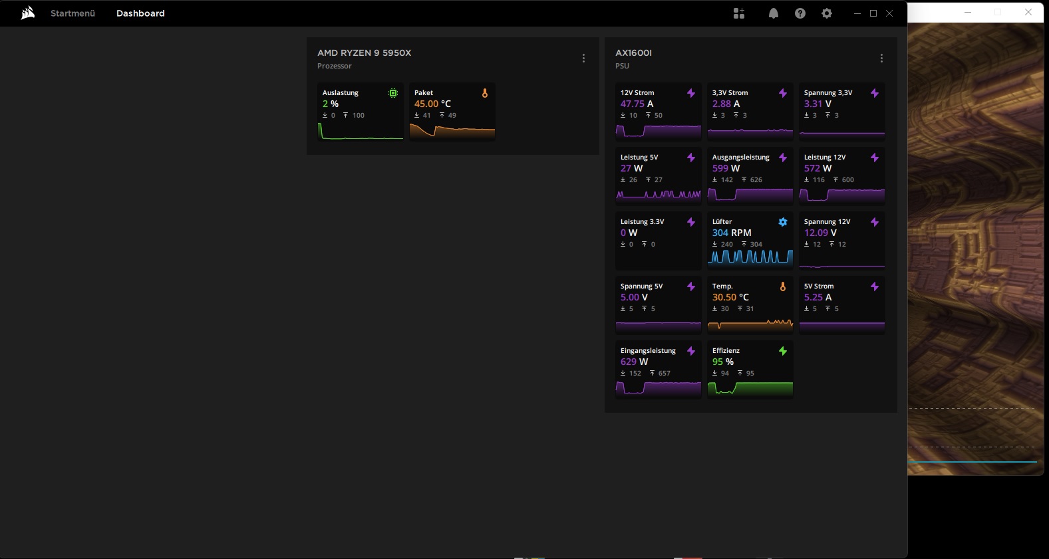Click lightning icon on Spannung 12V tile
This screenshot has height=559, width=1049.
point(875,222)
